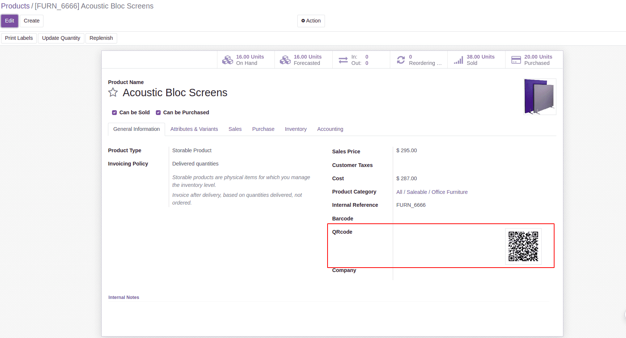This screenshot has height=338, width=626.
Task: Click the Edit button
Action: [x=10, y=21]
